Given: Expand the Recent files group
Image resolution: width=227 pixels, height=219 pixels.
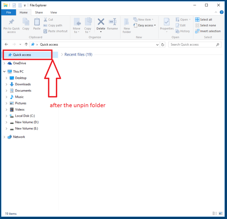Looking at the screenshot, I should (x=62, y=54).
